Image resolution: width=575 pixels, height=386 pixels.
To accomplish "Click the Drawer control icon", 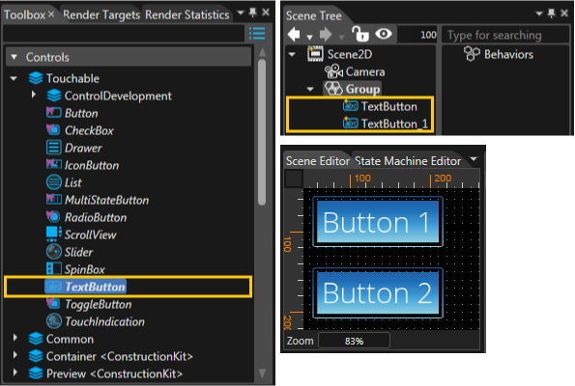I will coord(53,148).
